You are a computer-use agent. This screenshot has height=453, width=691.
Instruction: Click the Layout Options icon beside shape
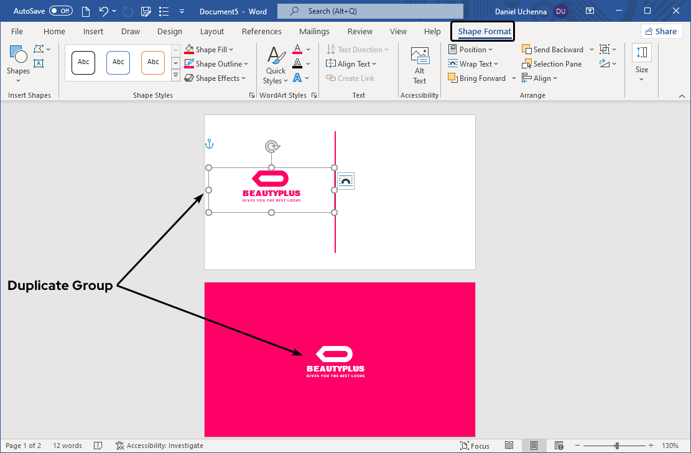[346, 181]
